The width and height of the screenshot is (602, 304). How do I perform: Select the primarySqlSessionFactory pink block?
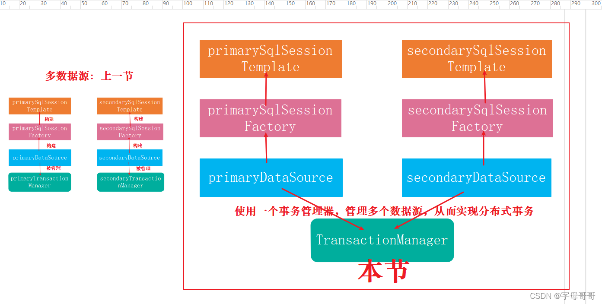tap(270, 118)
